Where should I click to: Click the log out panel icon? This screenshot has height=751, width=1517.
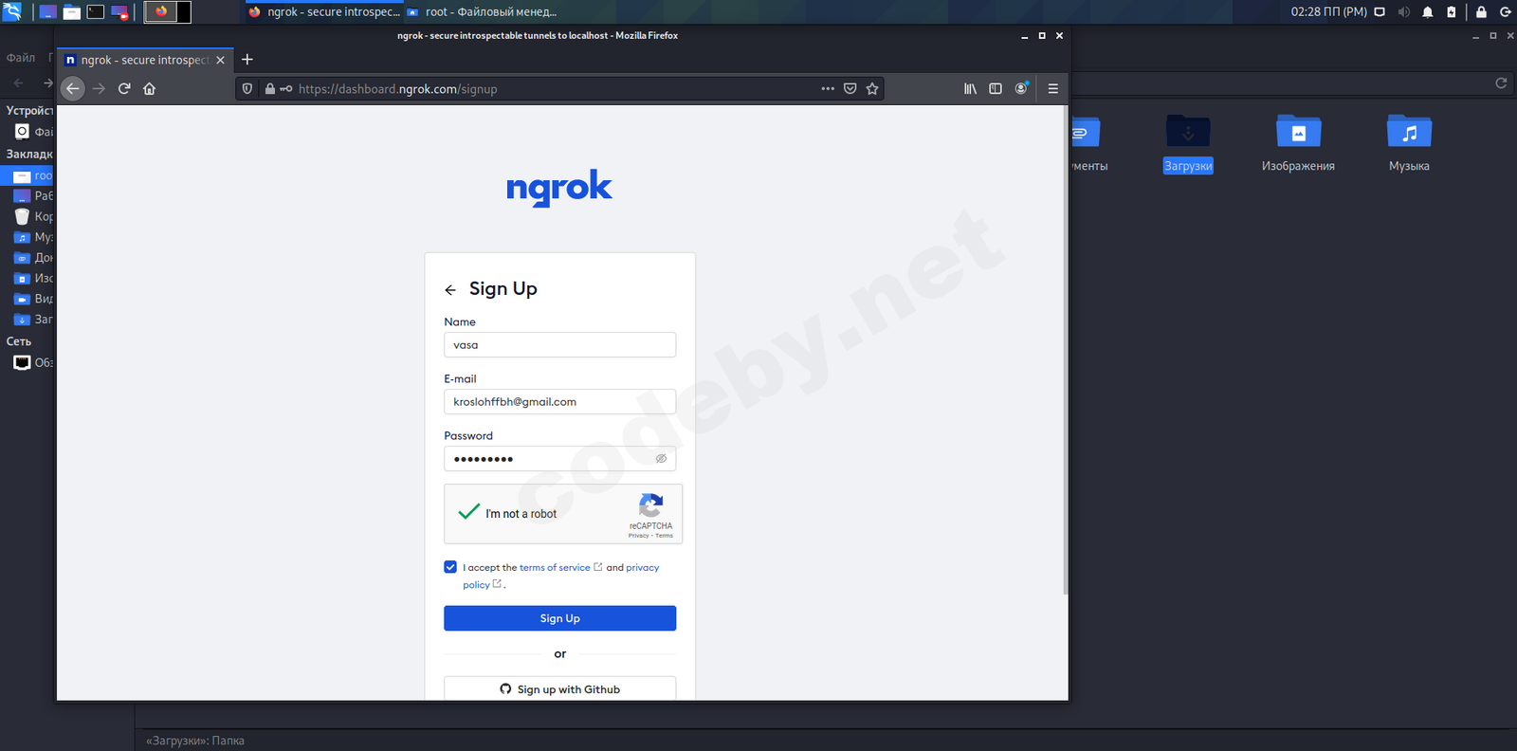tap(1505, 12)
